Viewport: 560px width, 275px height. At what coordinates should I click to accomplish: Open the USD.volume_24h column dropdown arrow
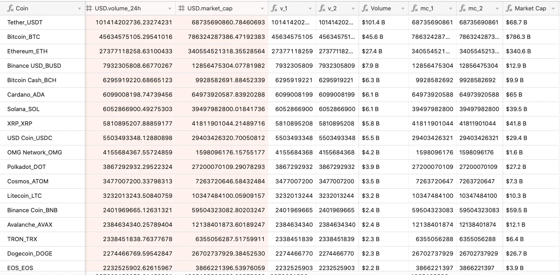(x=170, y=9)
